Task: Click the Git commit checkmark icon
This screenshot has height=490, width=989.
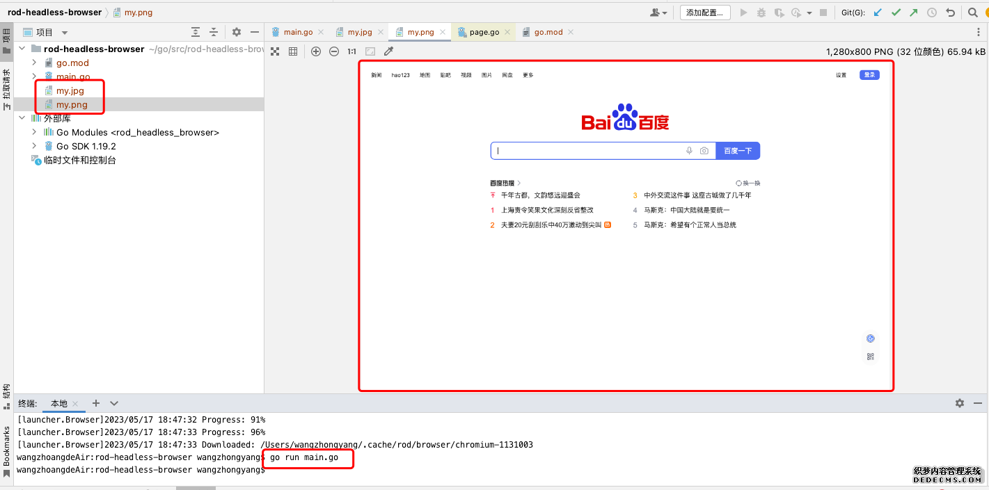Action: pyautogui.click(x=896, y=13)
